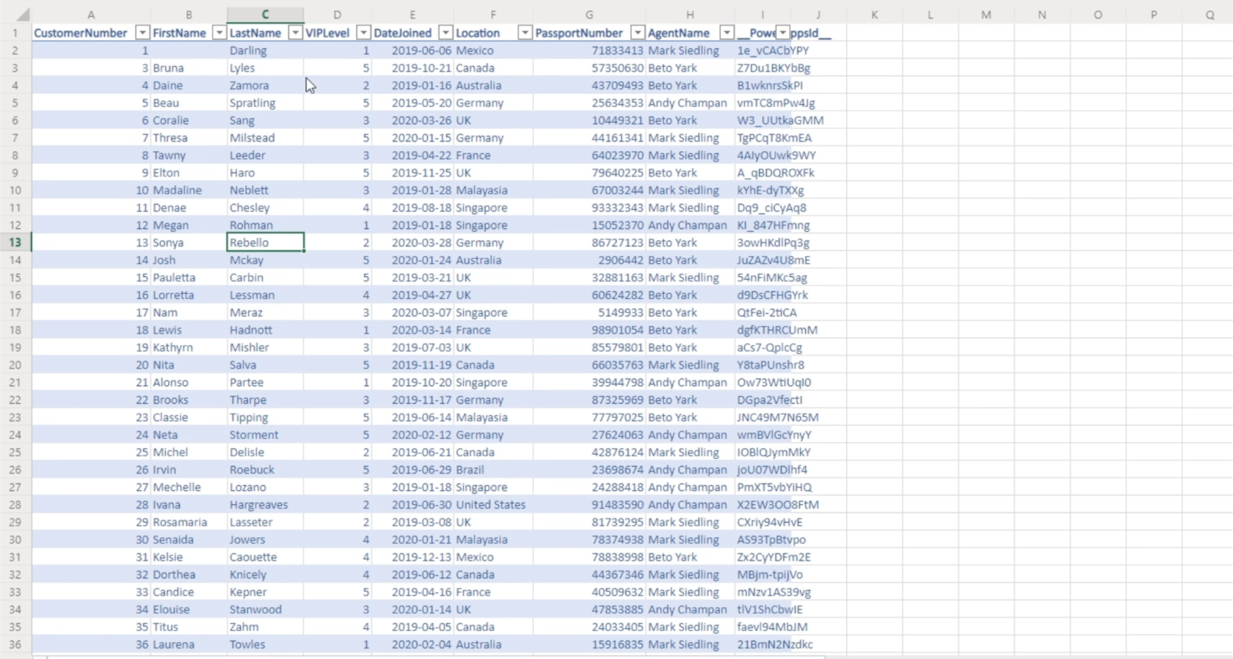
Task: Select column C header
Action: (x=265, y=15)
